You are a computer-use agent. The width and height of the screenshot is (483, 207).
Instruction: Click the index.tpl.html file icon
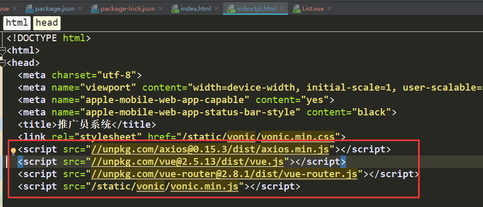[231, 9]
